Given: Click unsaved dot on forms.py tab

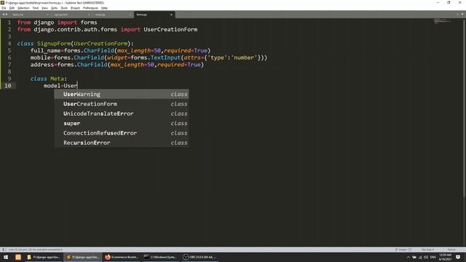Looking at the screenshot, I should click(171, 15).
